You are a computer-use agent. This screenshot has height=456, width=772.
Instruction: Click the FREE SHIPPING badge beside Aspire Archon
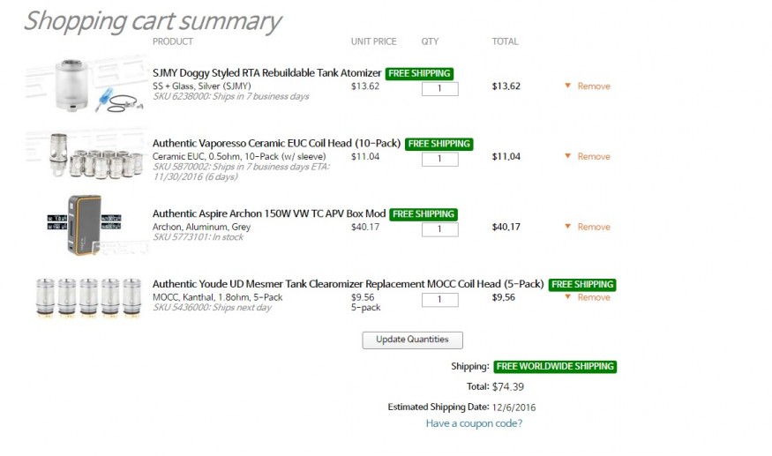coord(423,214)
